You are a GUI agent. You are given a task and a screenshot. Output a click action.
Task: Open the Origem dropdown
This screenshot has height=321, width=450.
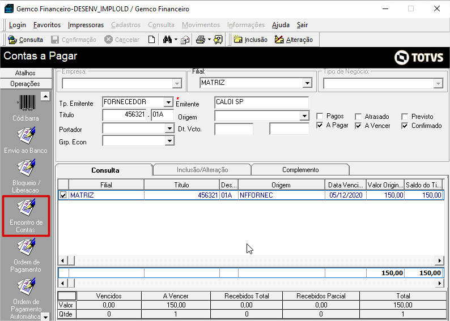[x=304, y=116]
